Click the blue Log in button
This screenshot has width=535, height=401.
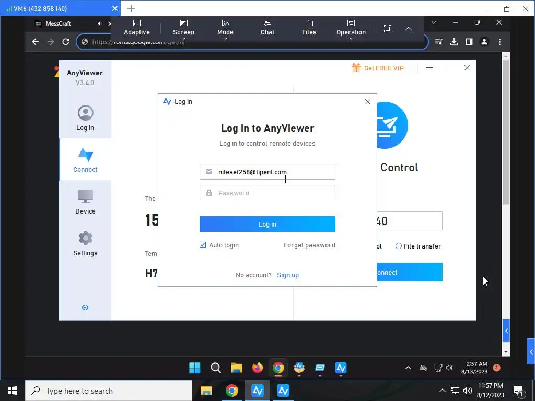[267, 224]
